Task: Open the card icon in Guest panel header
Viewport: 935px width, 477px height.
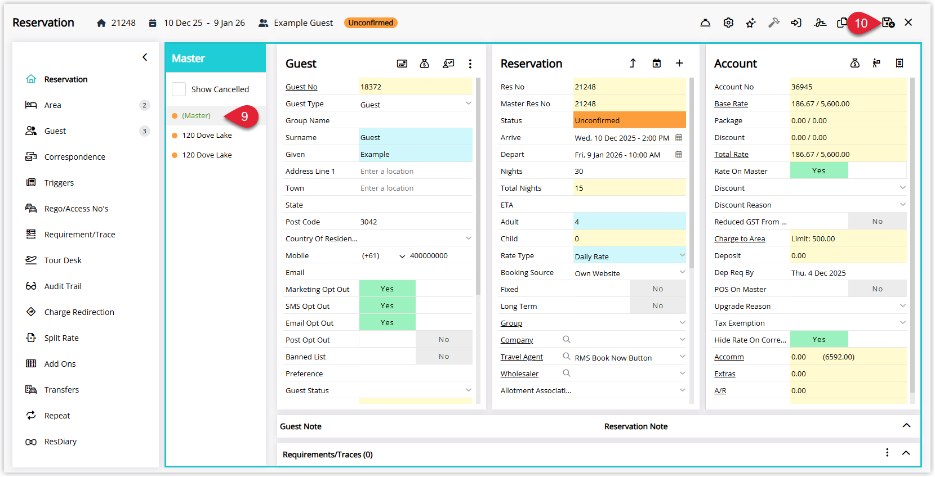Action: (x=402, y=64)
